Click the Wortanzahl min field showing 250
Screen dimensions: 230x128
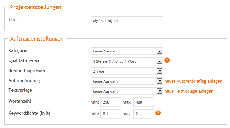pyautogui.click(x=111, y=102)
